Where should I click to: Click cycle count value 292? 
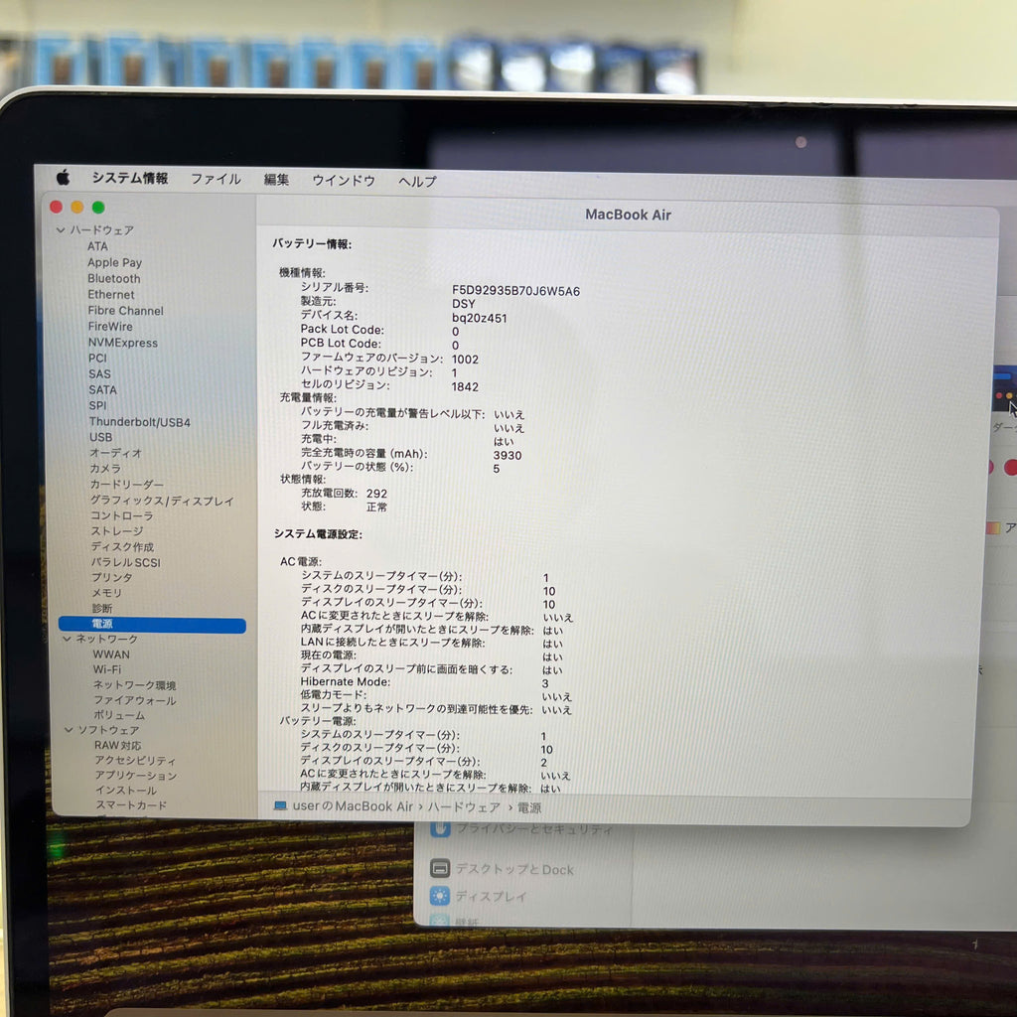pos(376,494)
